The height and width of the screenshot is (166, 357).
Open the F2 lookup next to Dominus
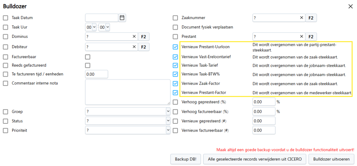click(x=143, y=36)
